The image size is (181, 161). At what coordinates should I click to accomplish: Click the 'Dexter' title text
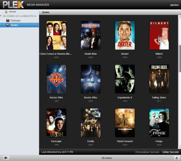point(125,54)
